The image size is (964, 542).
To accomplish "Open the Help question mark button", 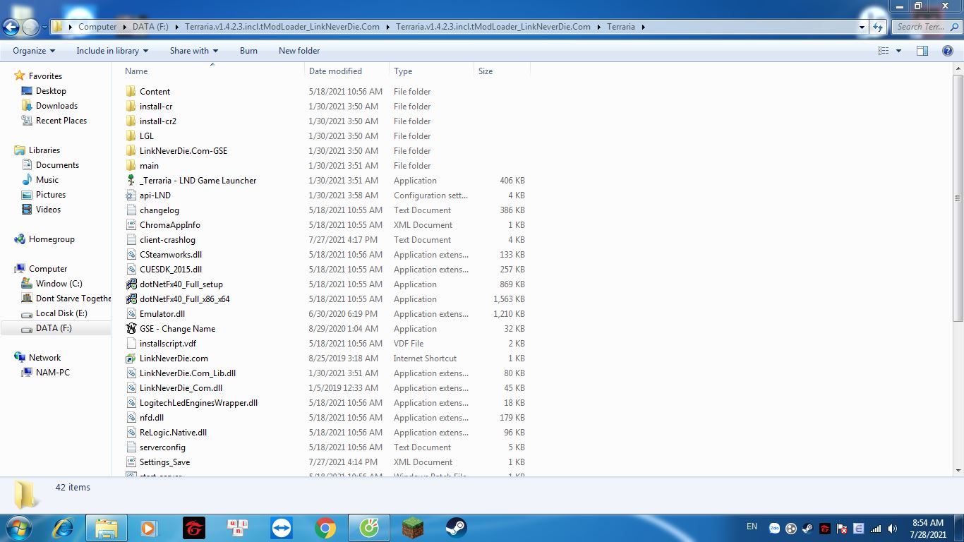I will click(948, 51).
